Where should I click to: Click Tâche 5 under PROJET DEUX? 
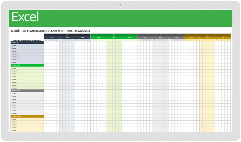pos(27,80)
